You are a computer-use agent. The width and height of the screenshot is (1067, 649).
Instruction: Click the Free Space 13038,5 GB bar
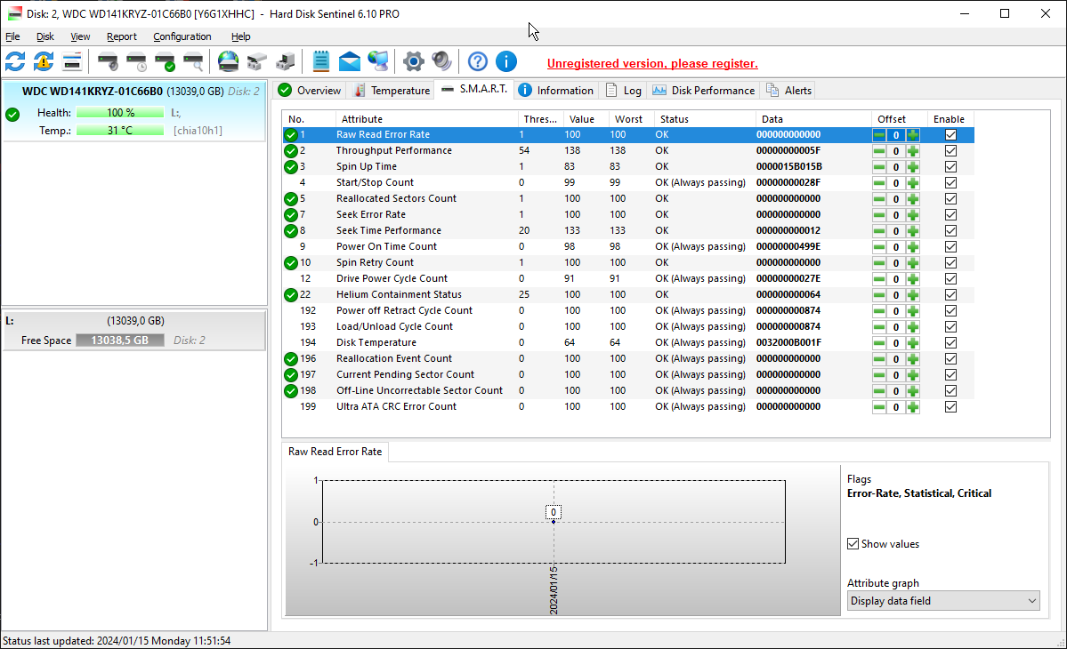(120, 341)
